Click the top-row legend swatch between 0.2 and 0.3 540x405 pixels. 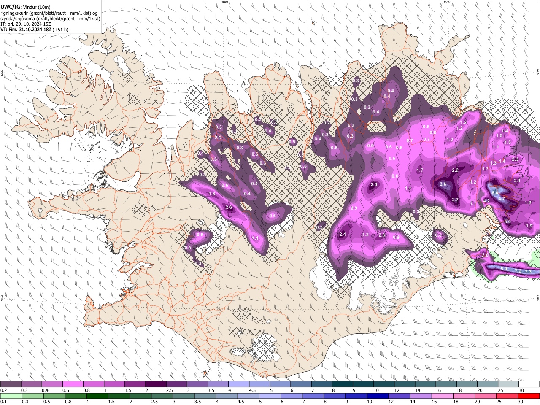click(11, 384)
